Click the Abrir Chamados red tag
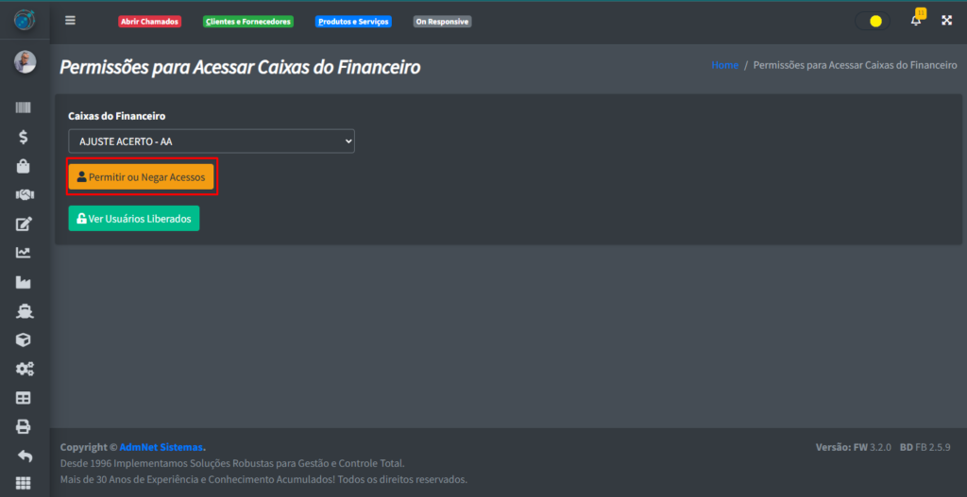The image size is (967, 497). (x=149, y=21)
